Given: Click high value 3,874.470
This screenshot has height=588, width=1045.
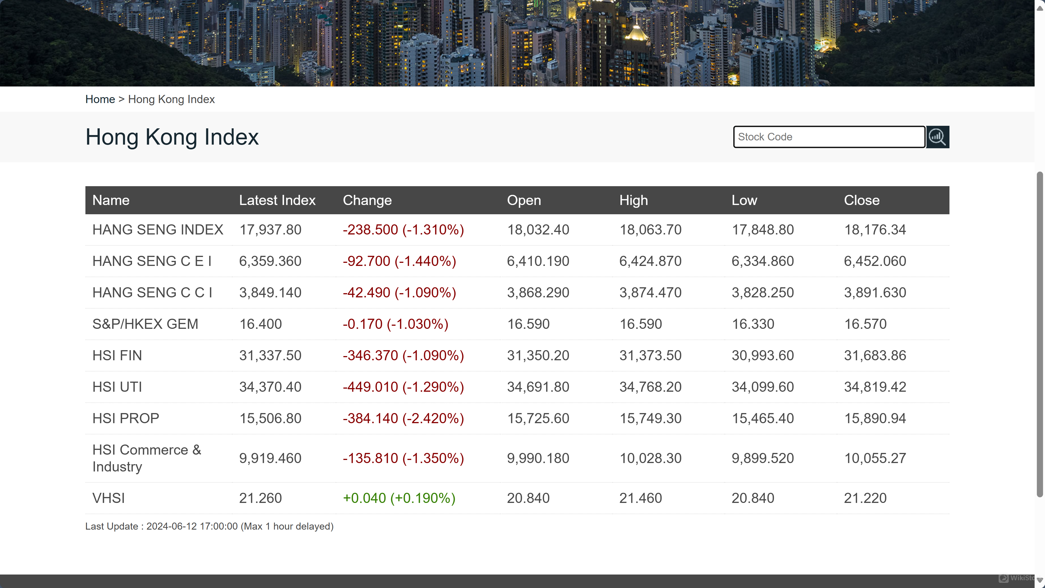Looking at the screenshot, I should (x=651, y=293).
